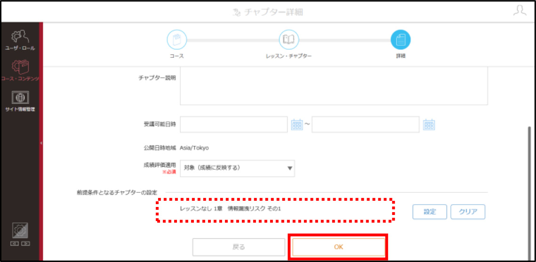Click the 設定 button for prerequisite chapter
536x262 pixels.
coord(430,212)
